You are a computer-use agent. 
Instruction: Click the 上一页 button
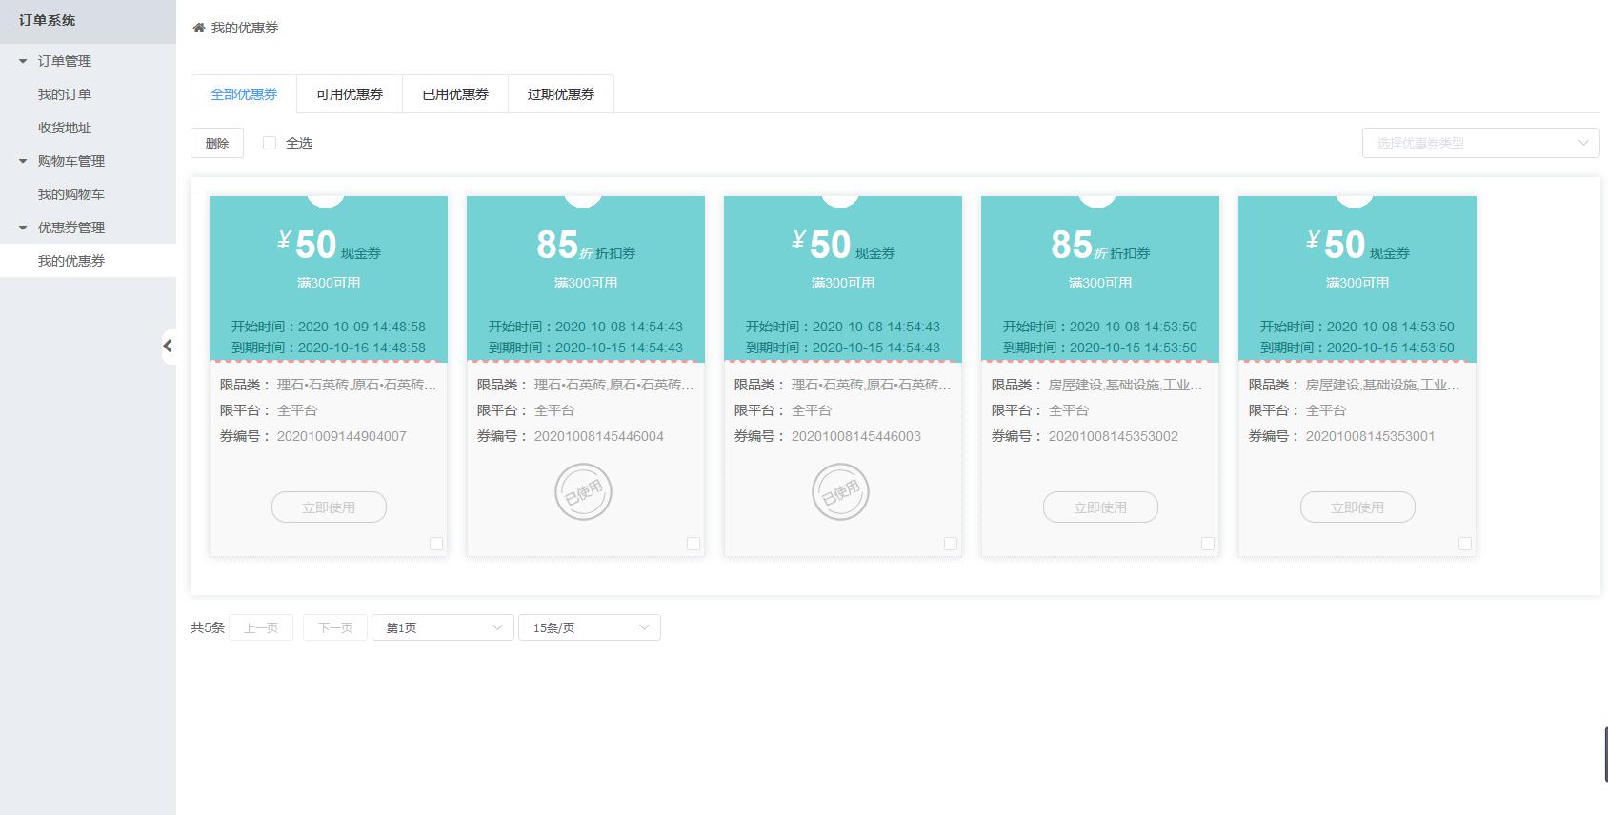(x=261, y=627)
